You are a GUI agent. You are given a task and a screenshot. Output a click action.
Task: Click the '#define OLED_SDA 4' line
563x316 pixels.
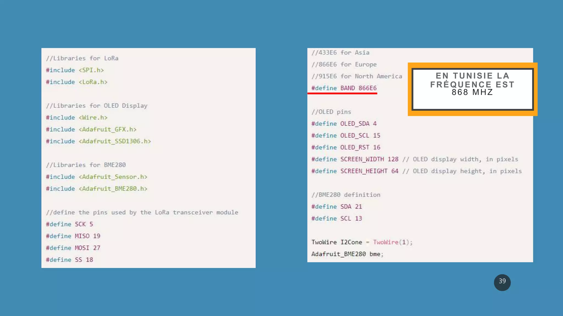pos(344,124)
